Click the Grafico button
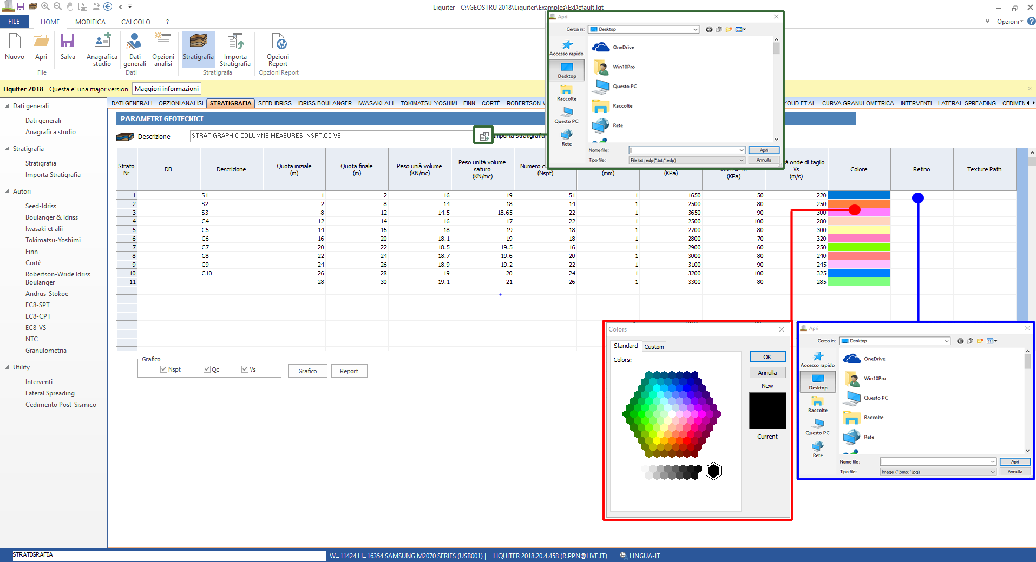Image resolution: width=1036 pixels, height=562 pixels. (x=307, y=371)
